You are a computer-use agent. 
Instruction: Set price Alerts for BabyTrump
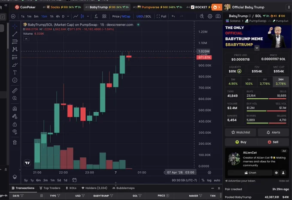273,132
